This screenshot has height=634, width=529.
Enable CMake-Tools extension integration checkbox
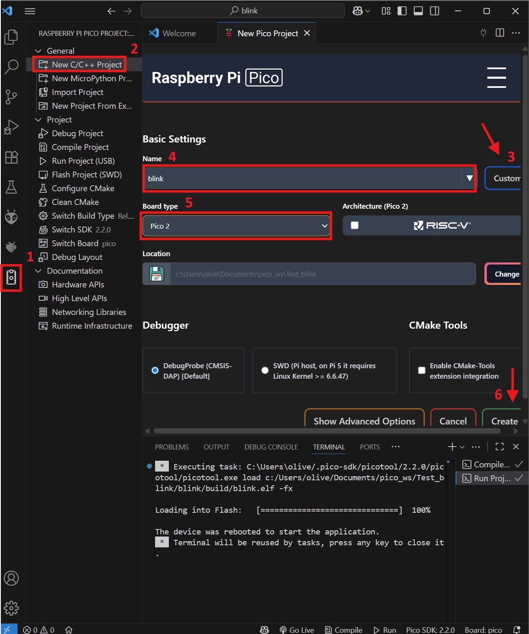click(x=422, y=370)
